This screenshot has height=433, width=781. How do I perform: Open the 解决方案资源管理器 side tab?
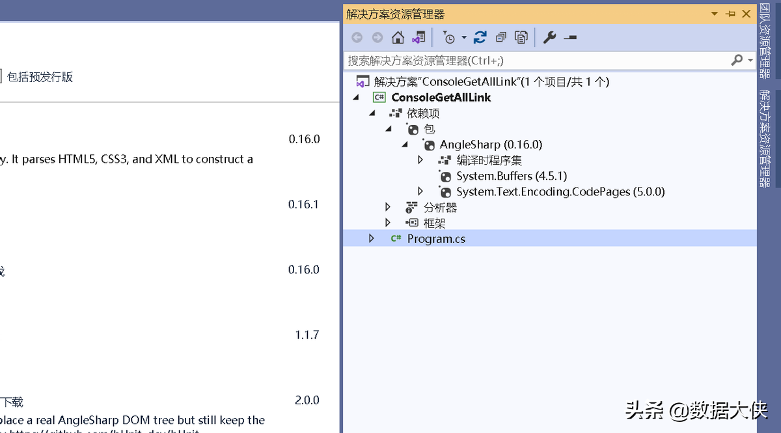tap(765, 139)
